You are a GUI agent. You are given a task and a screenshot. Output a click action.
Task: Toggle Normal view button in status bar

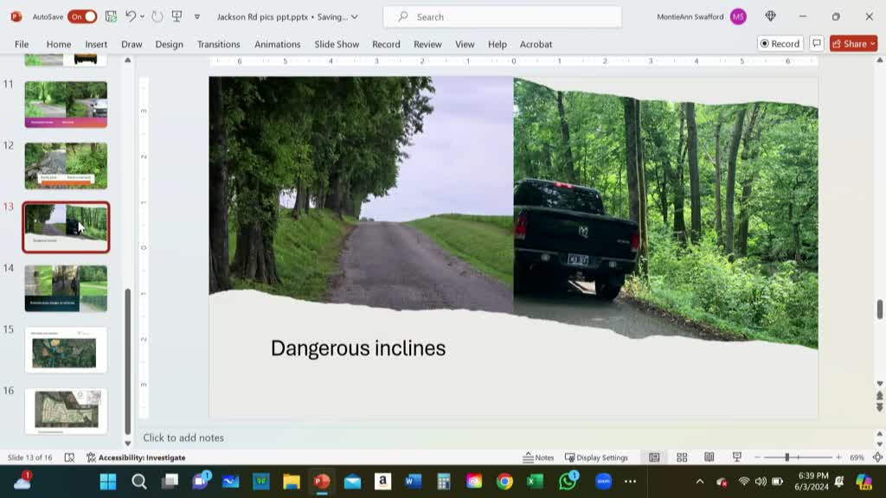point(654,457)
